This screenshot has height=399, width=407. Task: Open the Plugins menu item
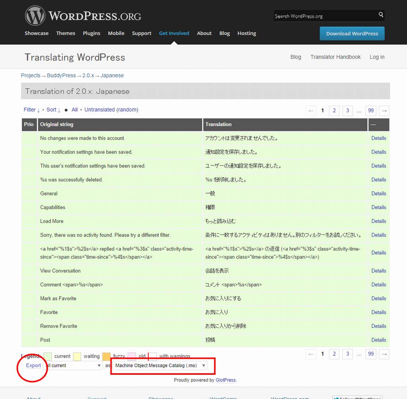point(92,33)
